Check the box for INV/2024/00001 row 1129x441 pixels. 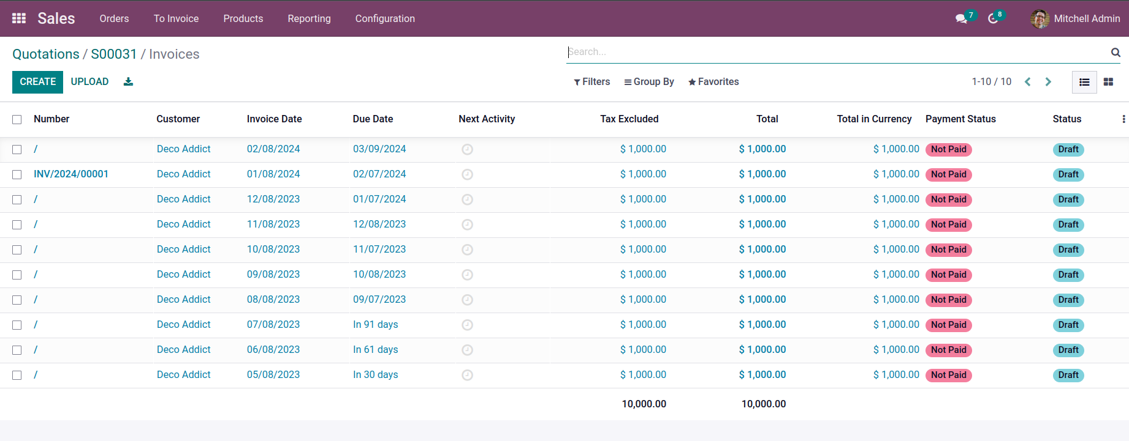tap(17, 175)
